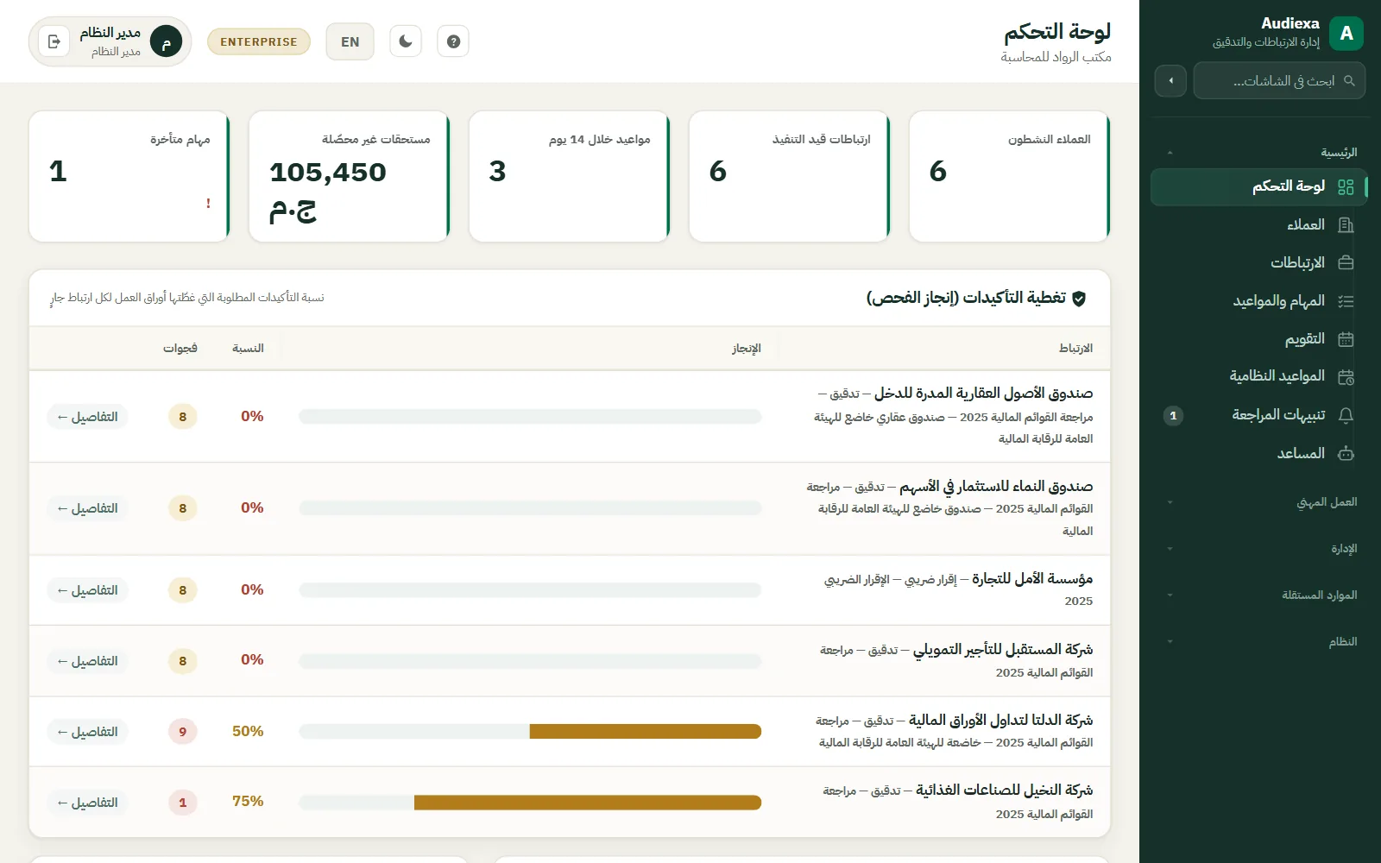The width and height of the screenshot is (1381, 863).
Task: Open help with the question mark icon
Action: click(x=453, y=41)
